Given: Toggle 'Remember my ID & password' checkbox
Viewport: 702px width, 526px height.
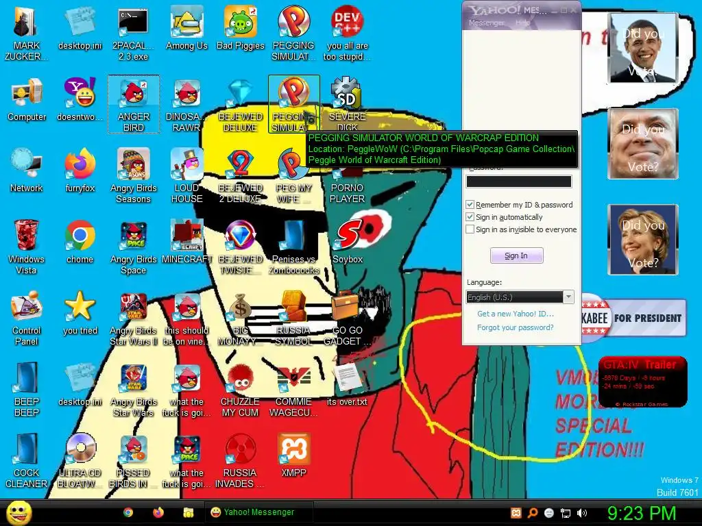Looking at the screenshot, I should tap(470, 204).
